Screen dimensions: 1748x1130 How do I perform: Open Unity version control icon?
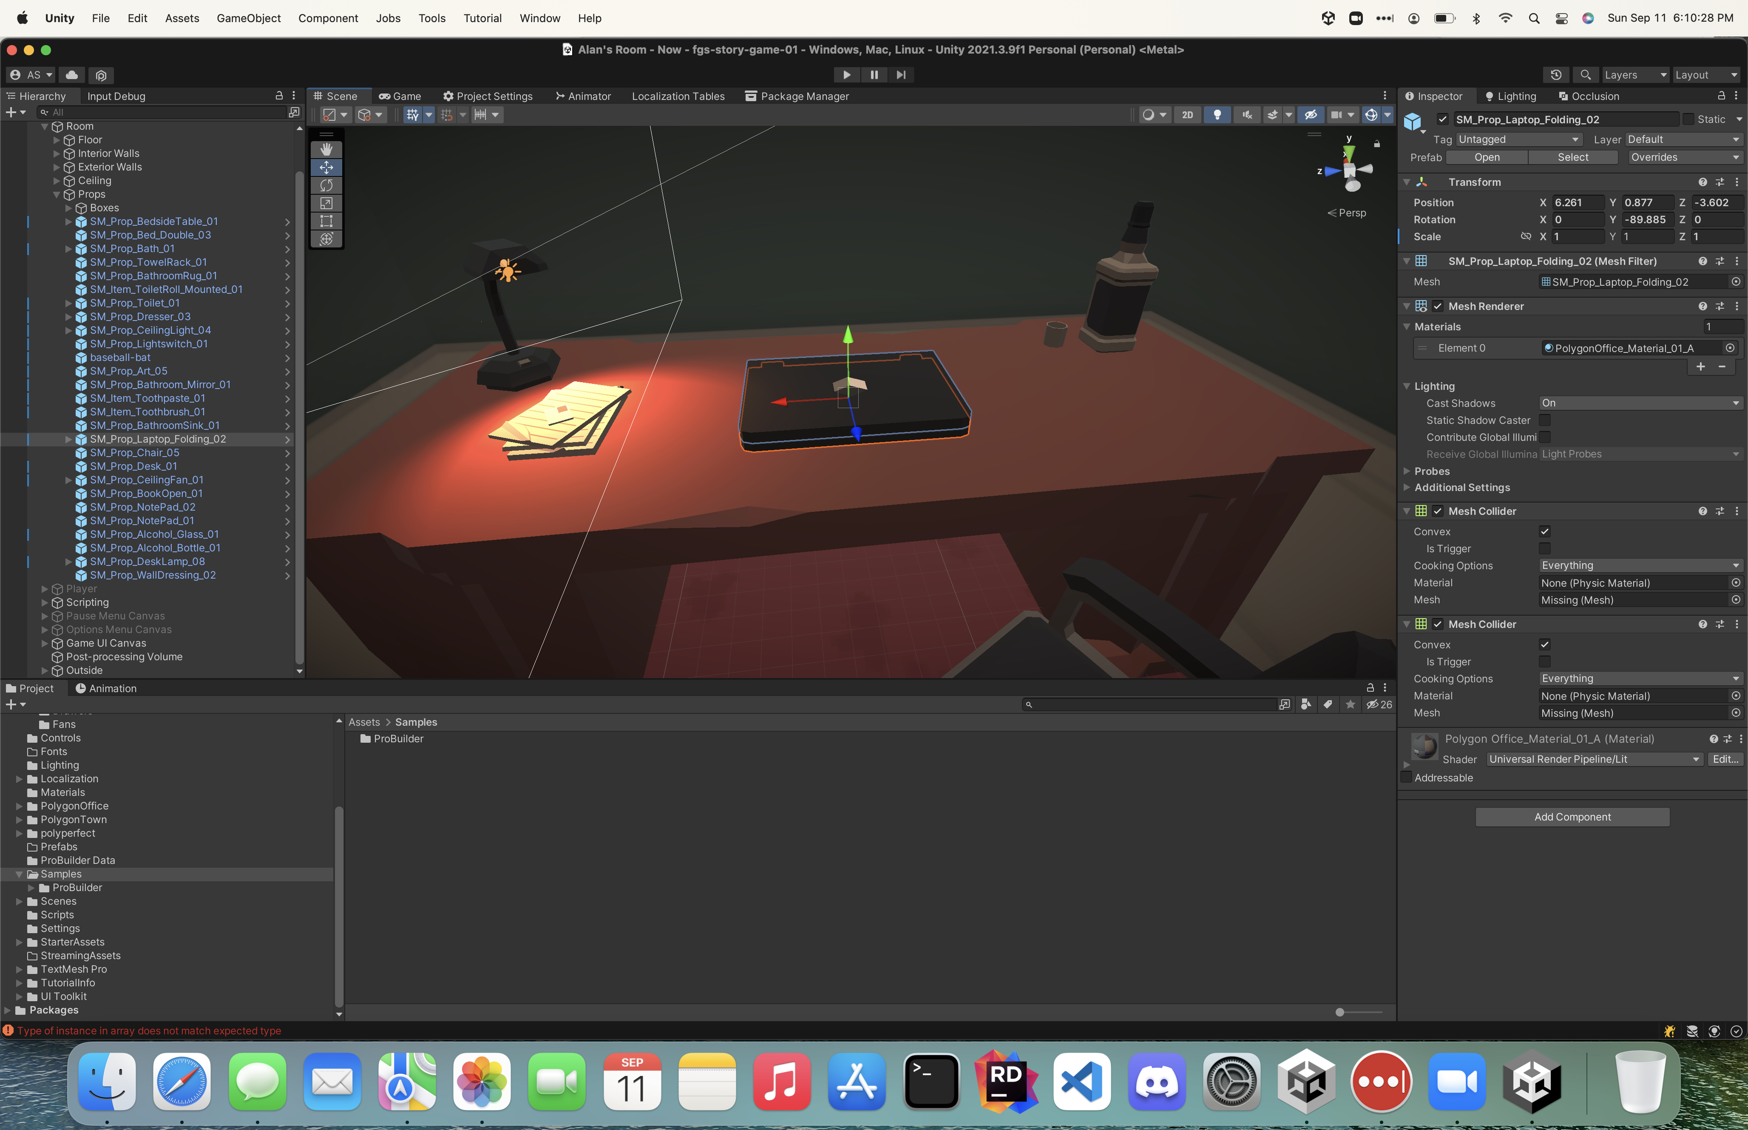point(101,75)
